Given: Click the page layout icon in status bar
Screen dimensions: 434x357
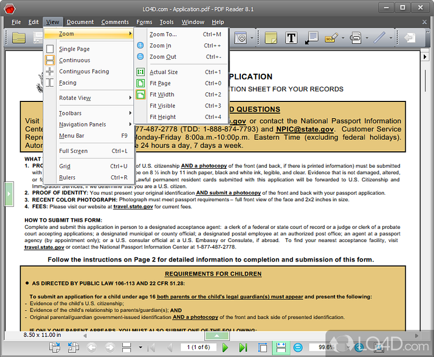Looking at the screenshot, I should pyautogui.click(x=126, y=347).
